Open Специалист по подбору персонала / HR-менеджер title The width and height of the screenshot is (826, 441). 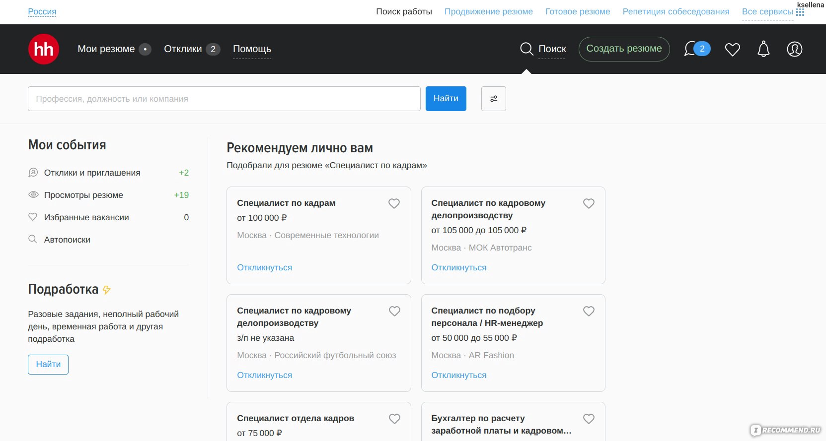(487, 317)
